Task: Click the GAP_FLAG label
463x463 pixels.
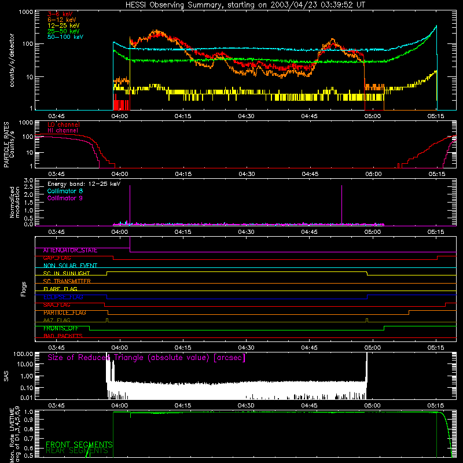Action: pyautogui.click(x=57, y=258)
